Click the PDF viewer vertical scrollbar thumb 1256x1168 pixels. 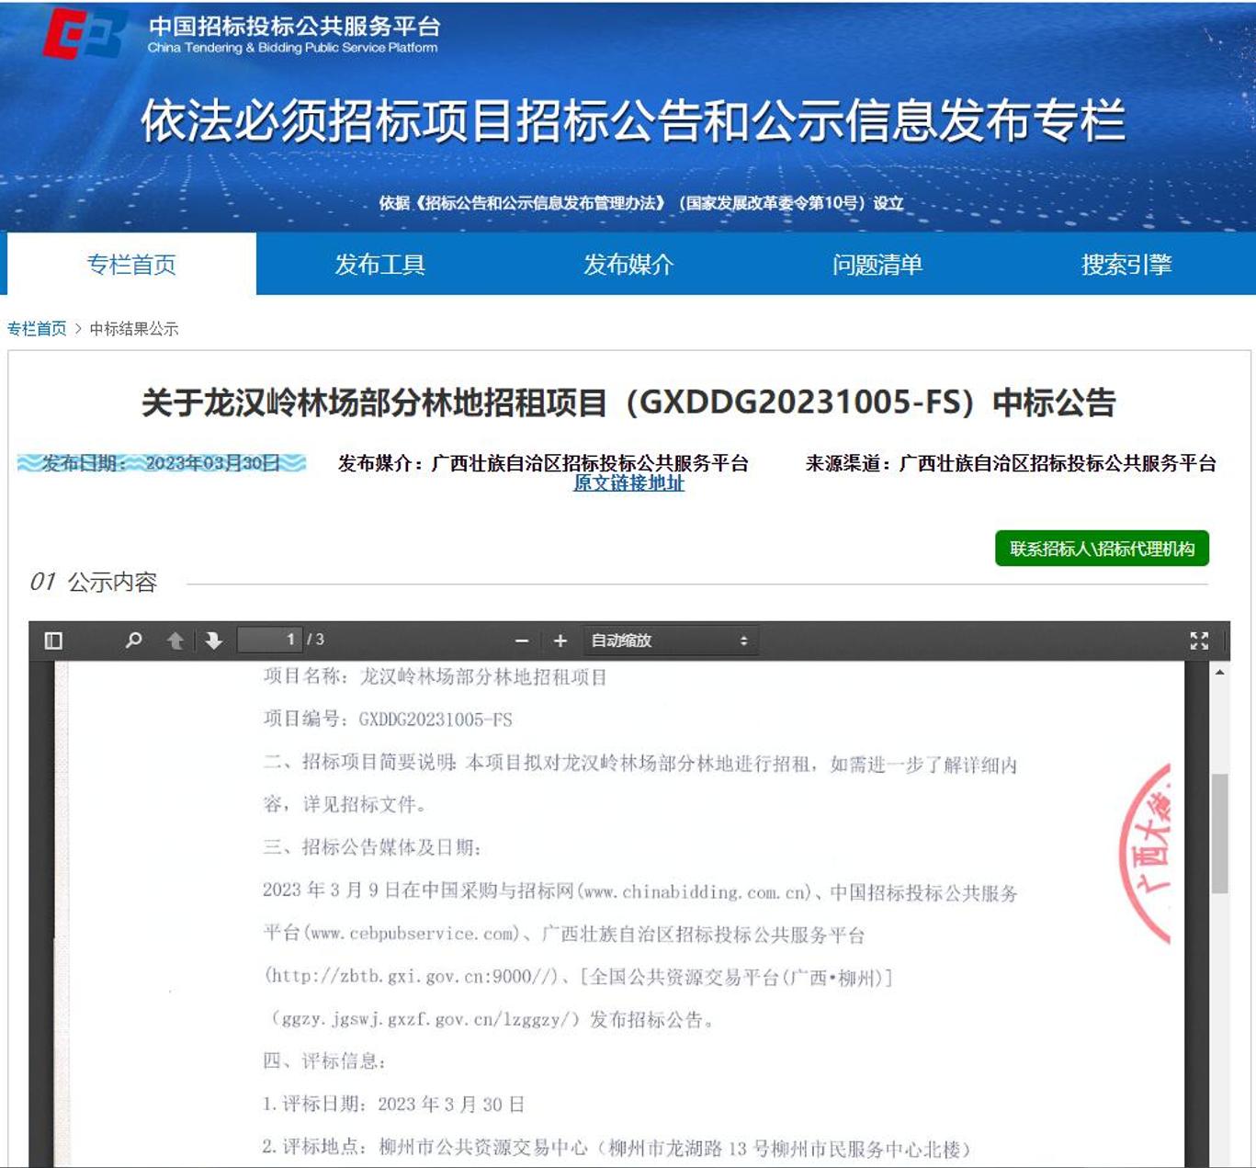(1219, 832)
